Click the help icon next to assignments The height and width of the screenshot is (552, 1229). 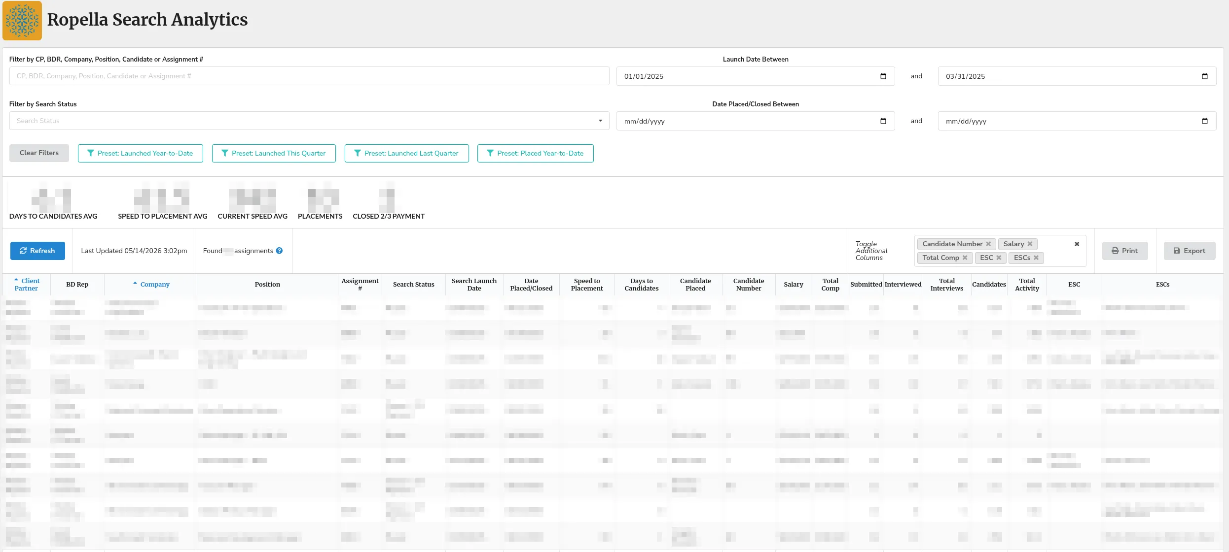click(x=279, y=251)
